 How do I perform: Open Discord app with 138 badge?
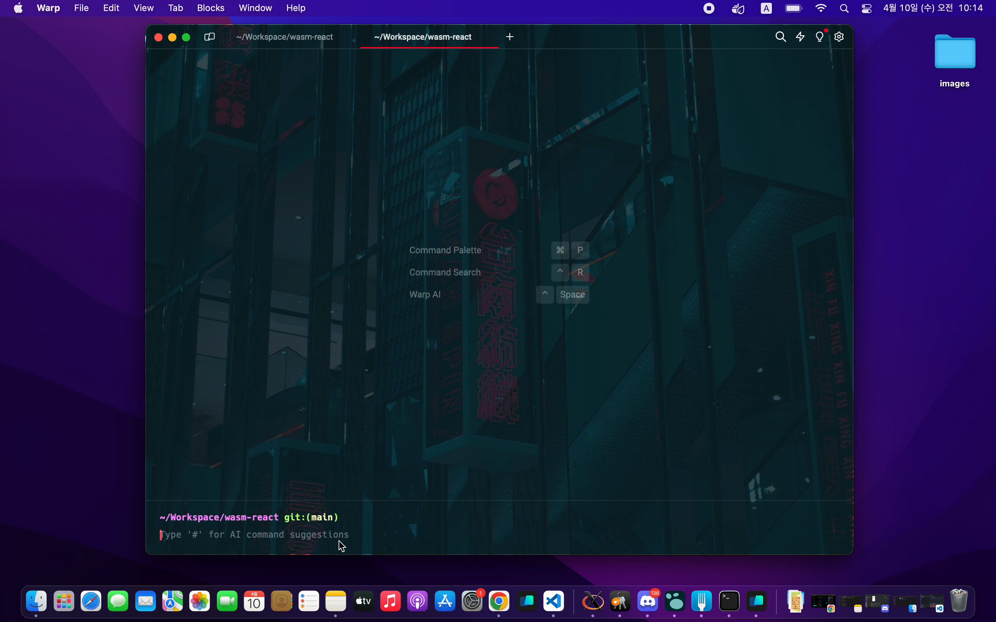648,601
